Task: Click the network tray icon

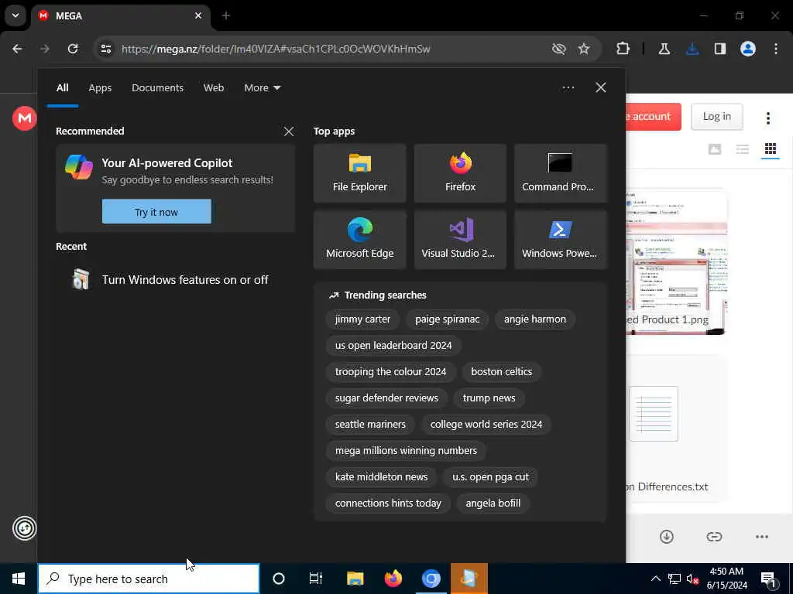Action: 675,579
